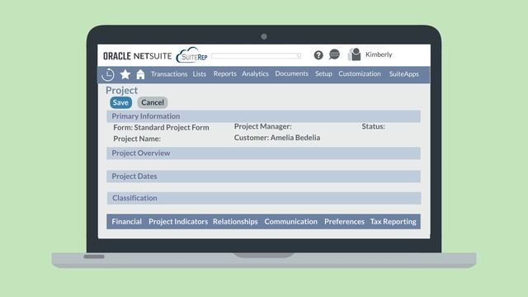Click the Oracle NetSuite logo
Viewport: 528px width, 297px height.
point(138,56)
